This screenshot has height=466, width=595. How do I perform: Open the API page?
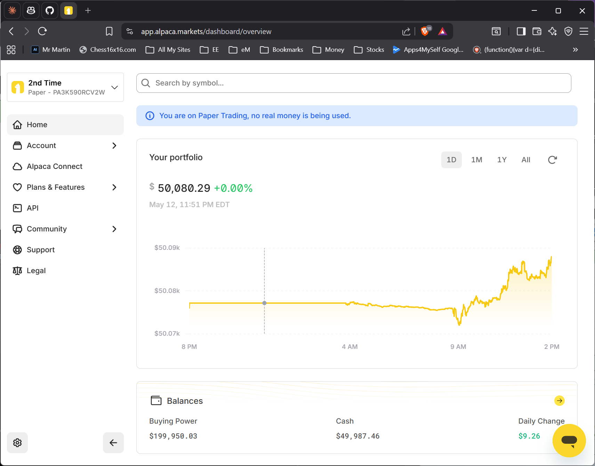pos(65,208)
